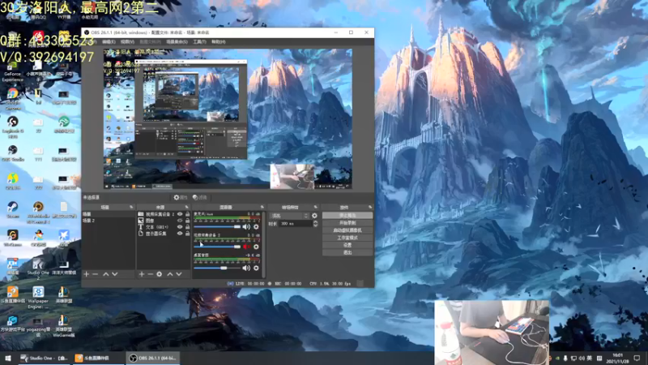Image resolution: width=648 pixels, height=365 pixels.
Task: Select 场景 2 in Scenes list
Action: [109, 221]
